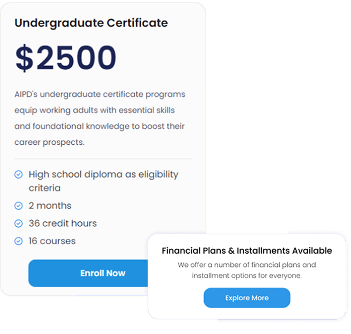Click the word "criteria" in the eligibility item
The height and width of the screenshot is (334, 351).
[x=44, y=188]
